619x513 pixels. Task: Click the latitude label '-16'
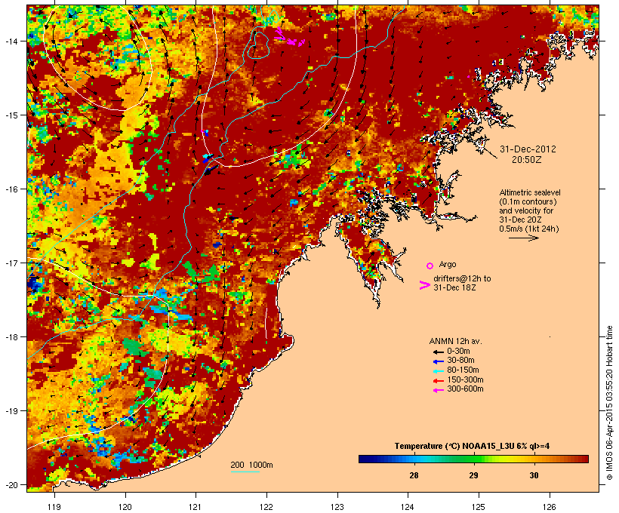[11, 189]
